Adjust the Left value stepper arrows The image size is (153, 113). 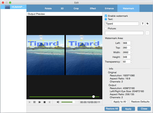tap(131, 43)
